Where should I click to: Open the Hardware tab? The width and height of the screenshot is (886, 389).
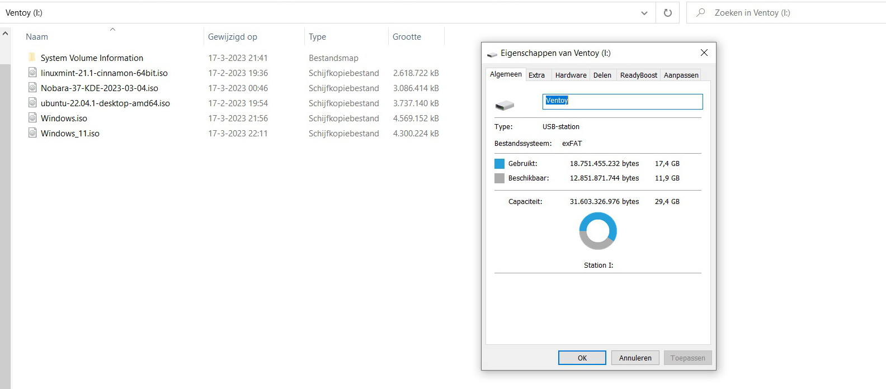571,75
